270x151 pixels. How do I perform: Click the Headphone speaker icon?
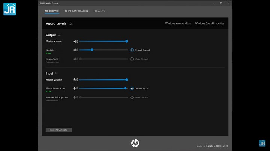(76, 59)
